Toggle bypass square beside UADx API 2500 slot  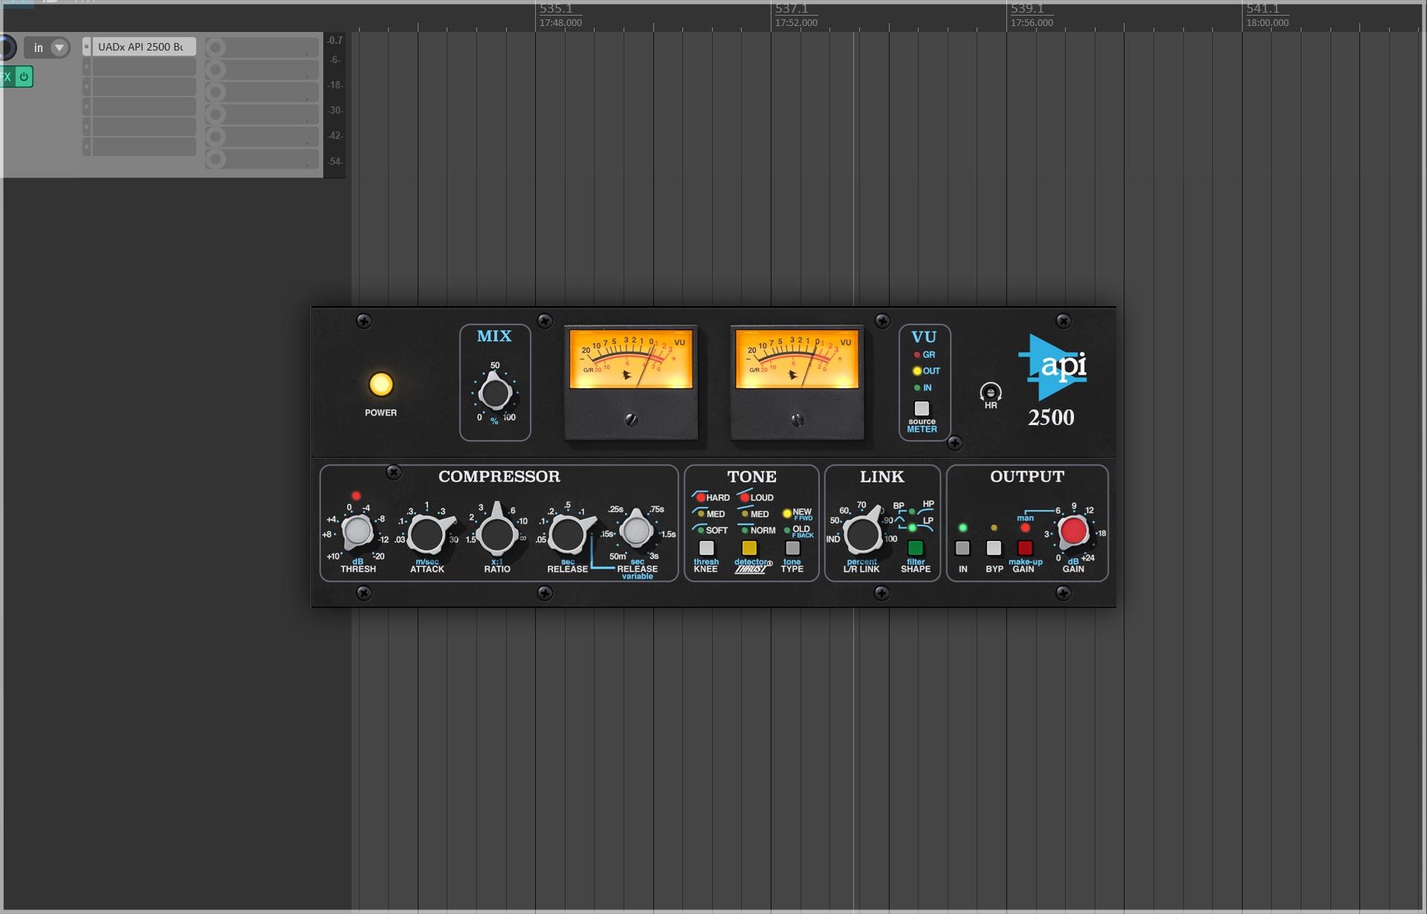tap(86, 47)
